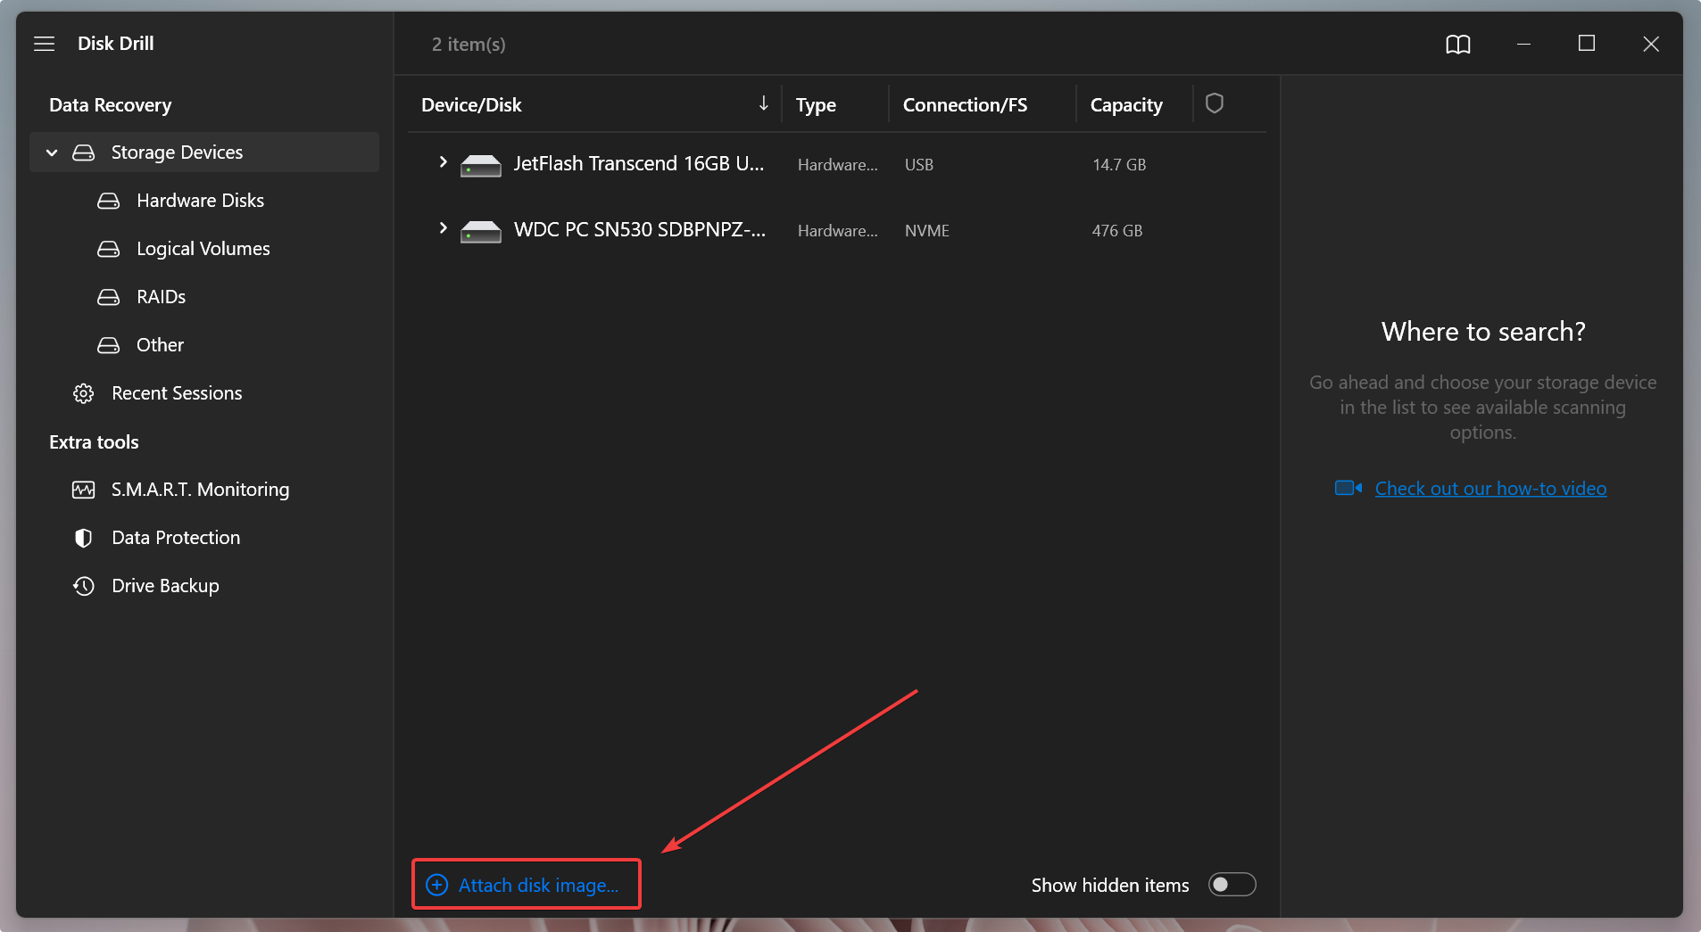Open the how-to video link
Screen dimensions: 1701x932
(x=1490, y=489)
